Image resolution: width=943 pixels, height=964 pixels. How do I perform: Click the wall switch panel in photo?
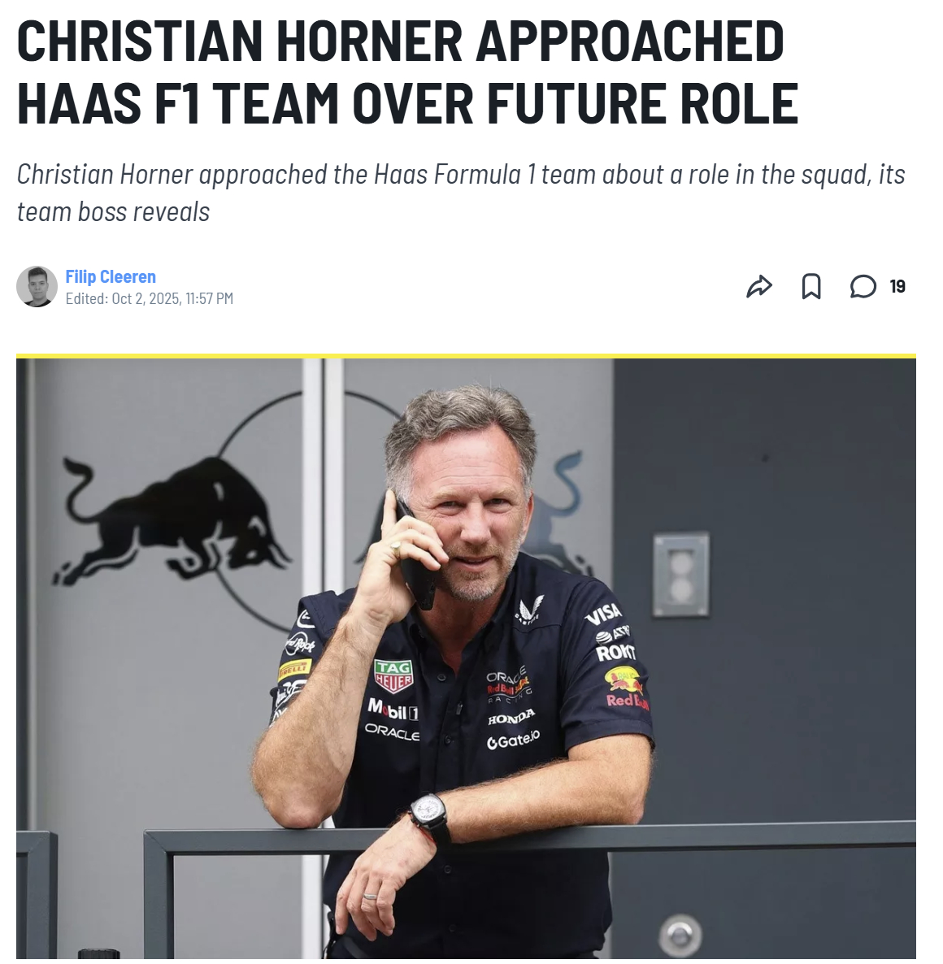pyautogui.click(x=681, y=575)
